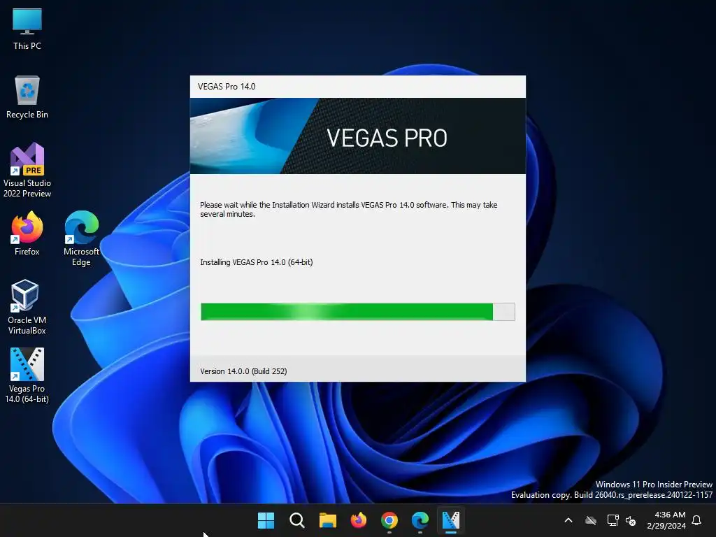The width and height of the screenshot is (716, 537).
Task: Open File Explorer from the taskbar
Action: pos(328,520)
